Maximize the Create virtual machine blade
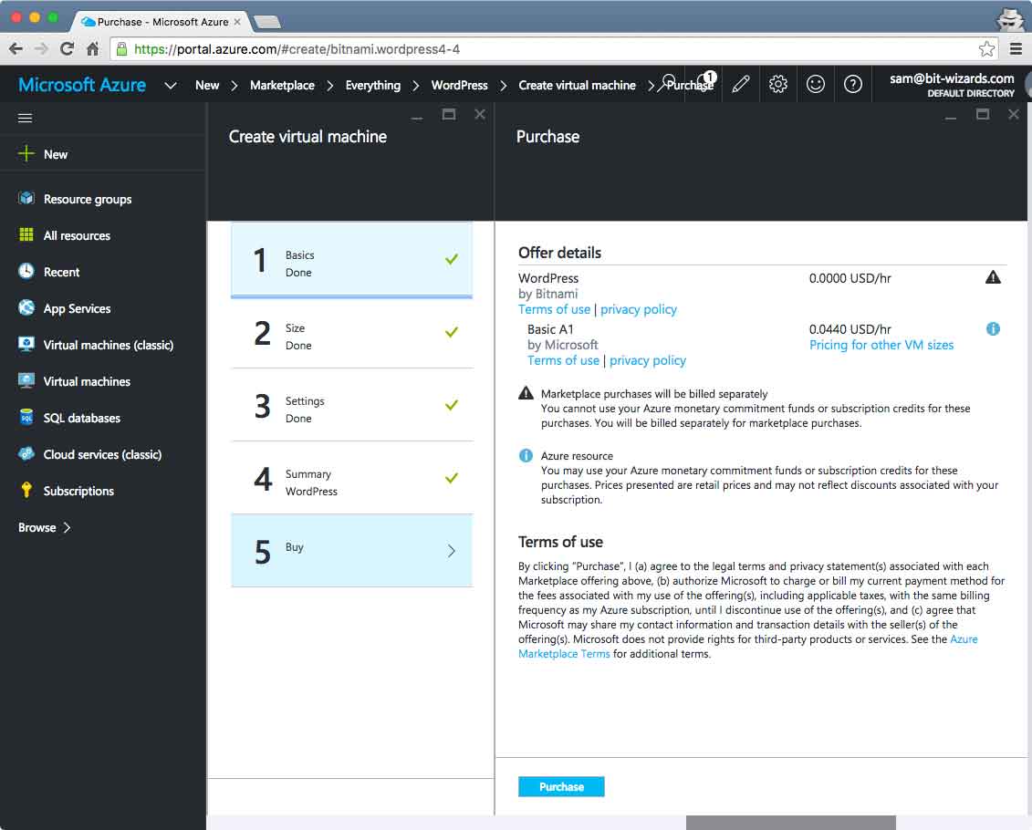The image size is (1032, 830). click(448, 114)
